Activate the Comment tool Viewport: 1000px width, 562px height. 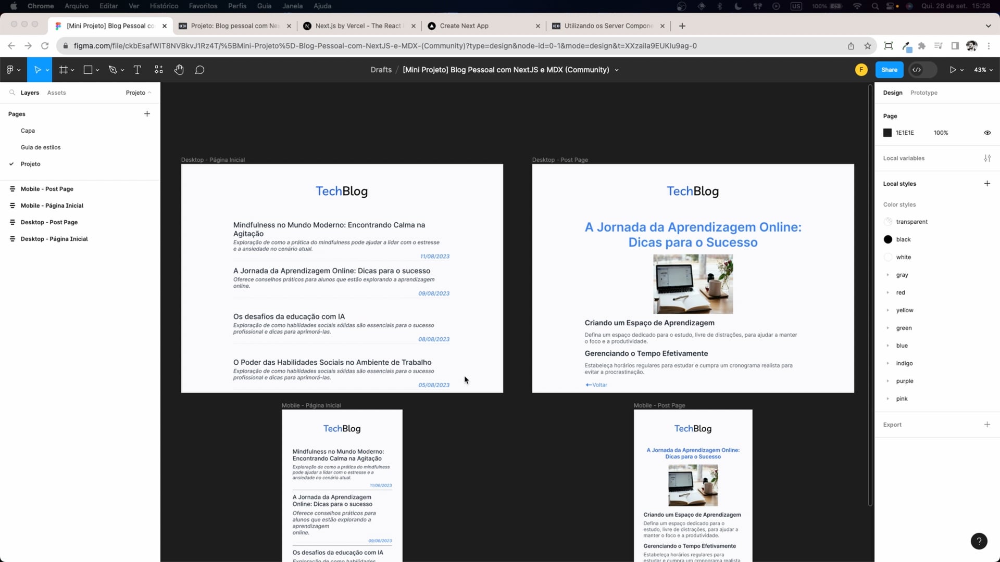(x=199, y=70)
